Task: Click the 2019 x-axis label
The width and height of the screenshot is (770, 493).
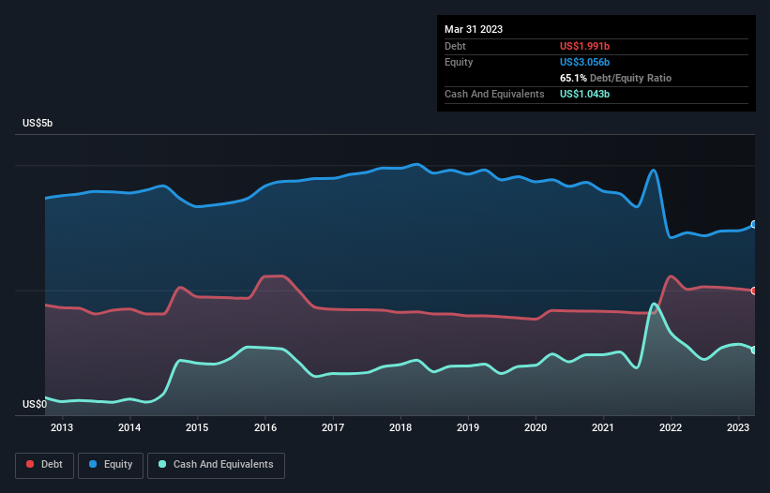Action: [468, 427]
